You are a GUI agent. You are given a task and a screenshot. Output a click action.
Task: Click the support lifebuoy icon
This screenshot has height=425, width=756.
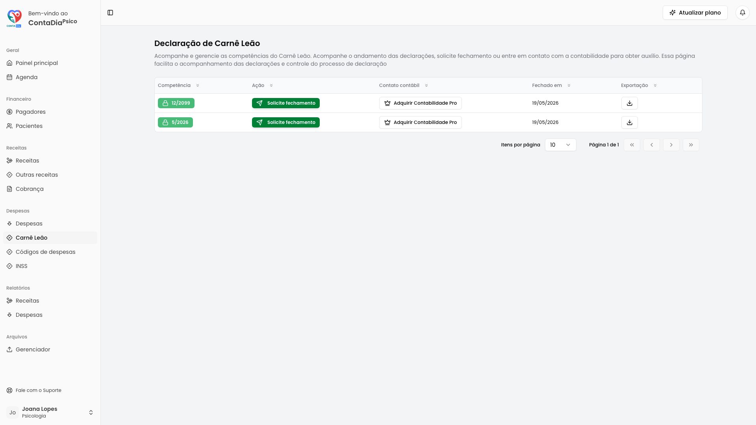tap(9, 390)
